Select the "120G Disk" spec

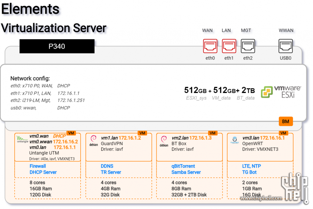40,195
